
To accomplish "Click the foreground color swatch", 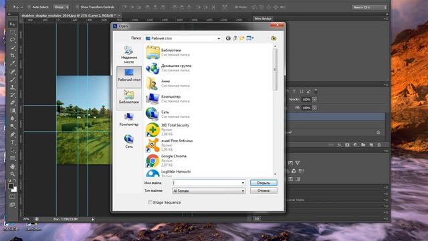I will click(x=11, y=186).
